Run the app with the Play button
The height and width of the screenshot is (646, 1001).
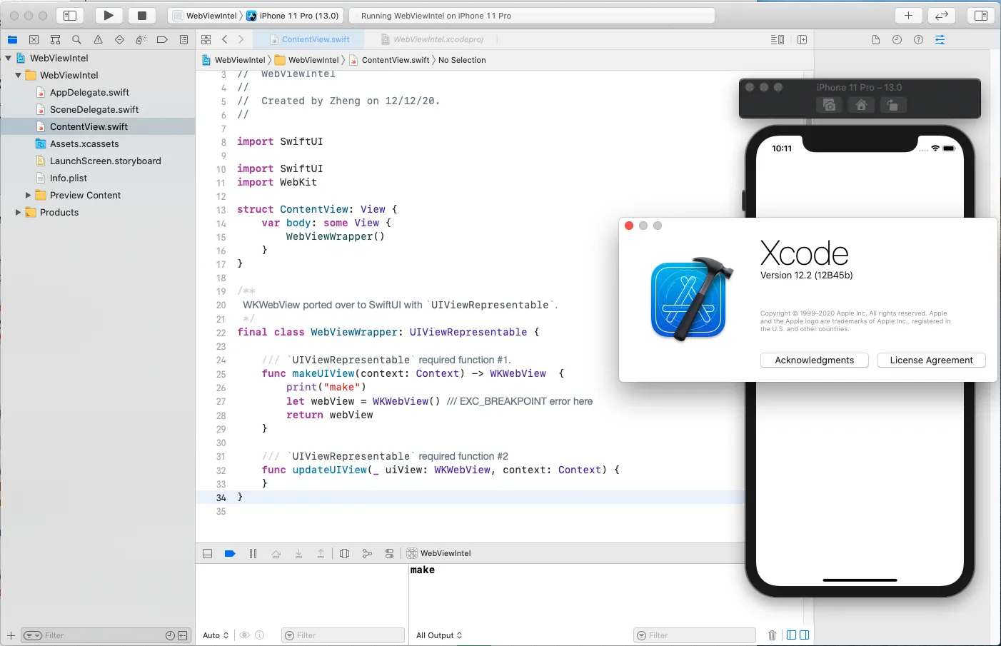(109, 15)
